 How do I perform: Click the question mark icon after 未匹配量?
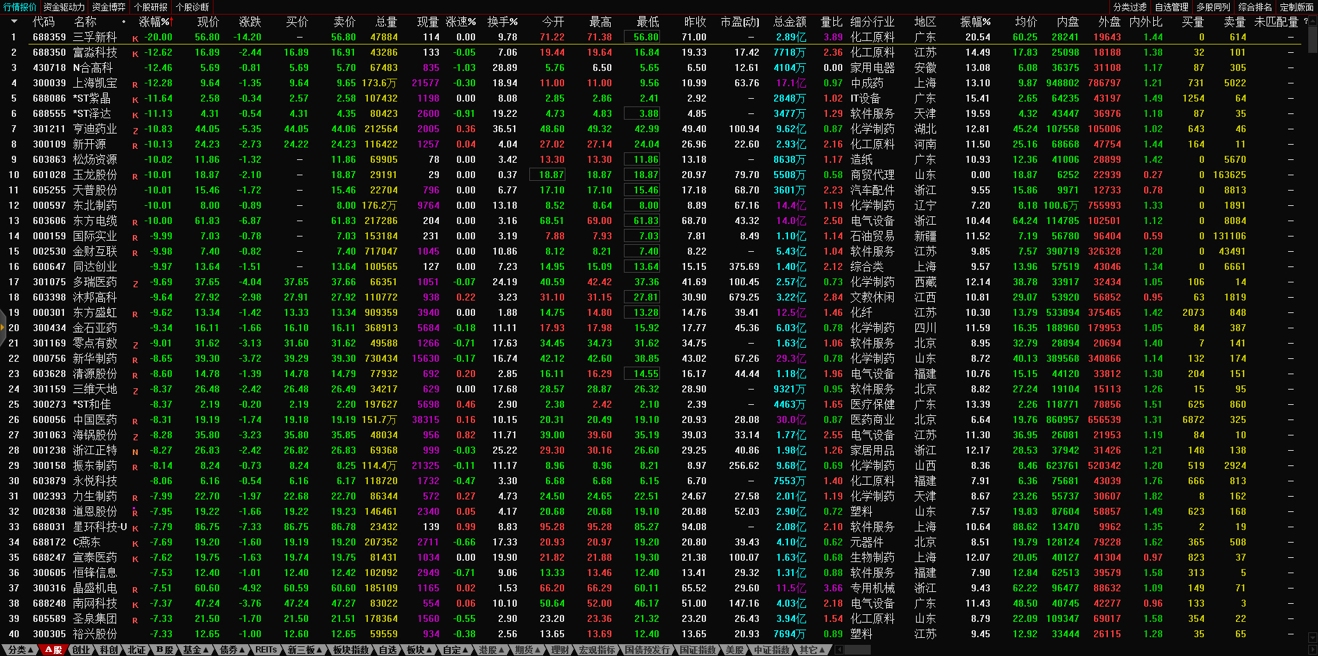[1305, 22]
